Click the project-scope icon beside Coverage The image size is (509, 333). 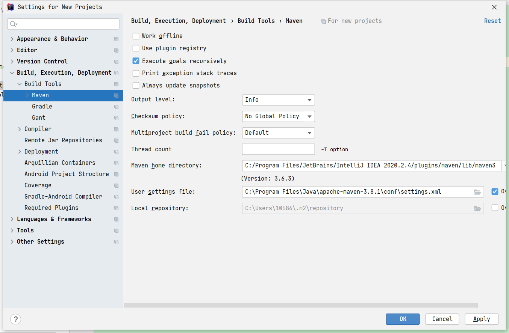116,185
